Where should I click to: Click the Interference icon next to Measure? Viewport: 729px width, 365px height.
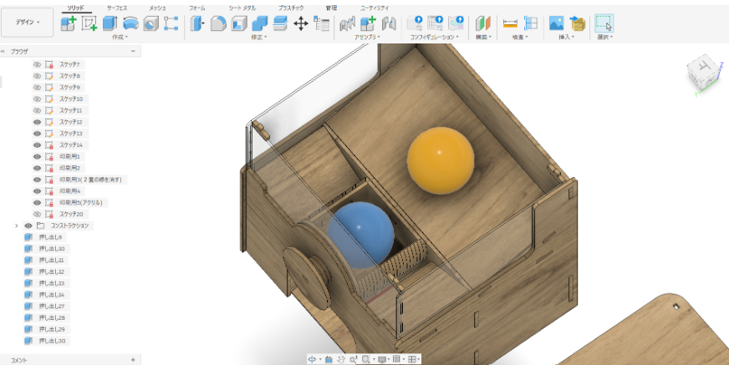coord(531,23)
